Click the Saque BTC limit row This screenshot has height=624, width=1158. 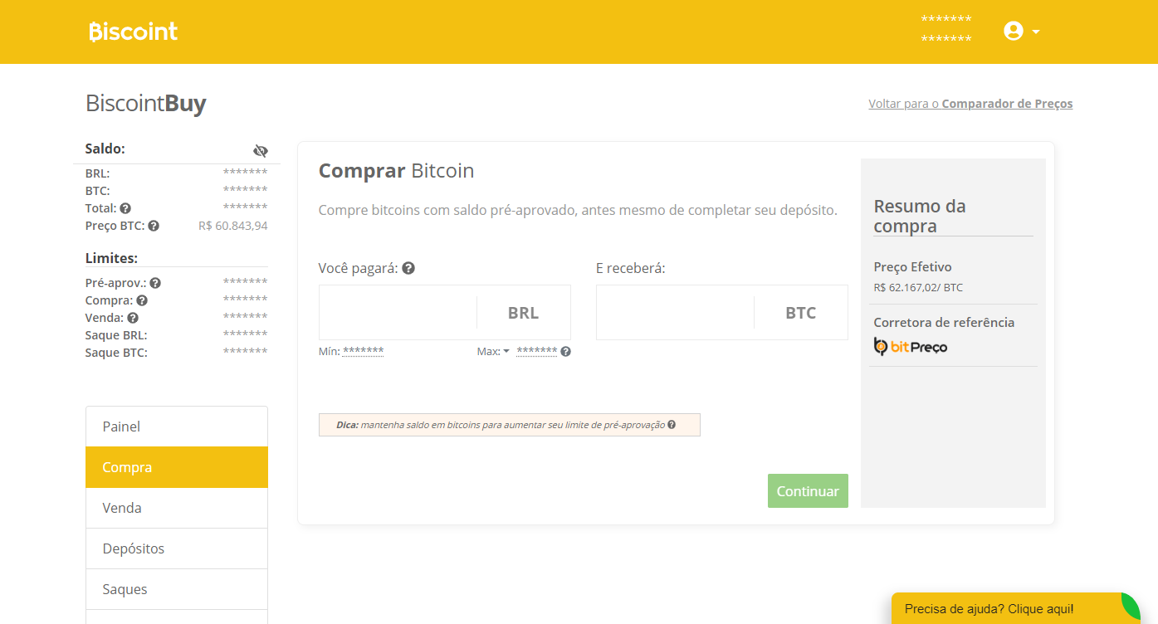tap(176, 353)
